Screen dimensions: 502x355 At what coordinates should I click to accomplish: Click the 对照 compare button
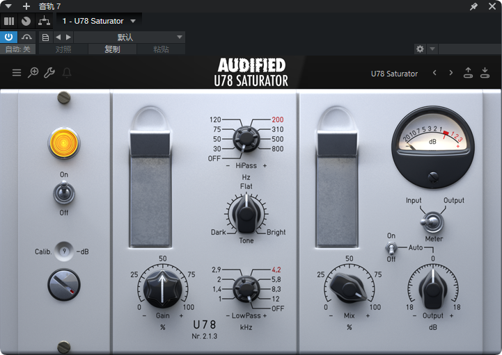point(63,49)
